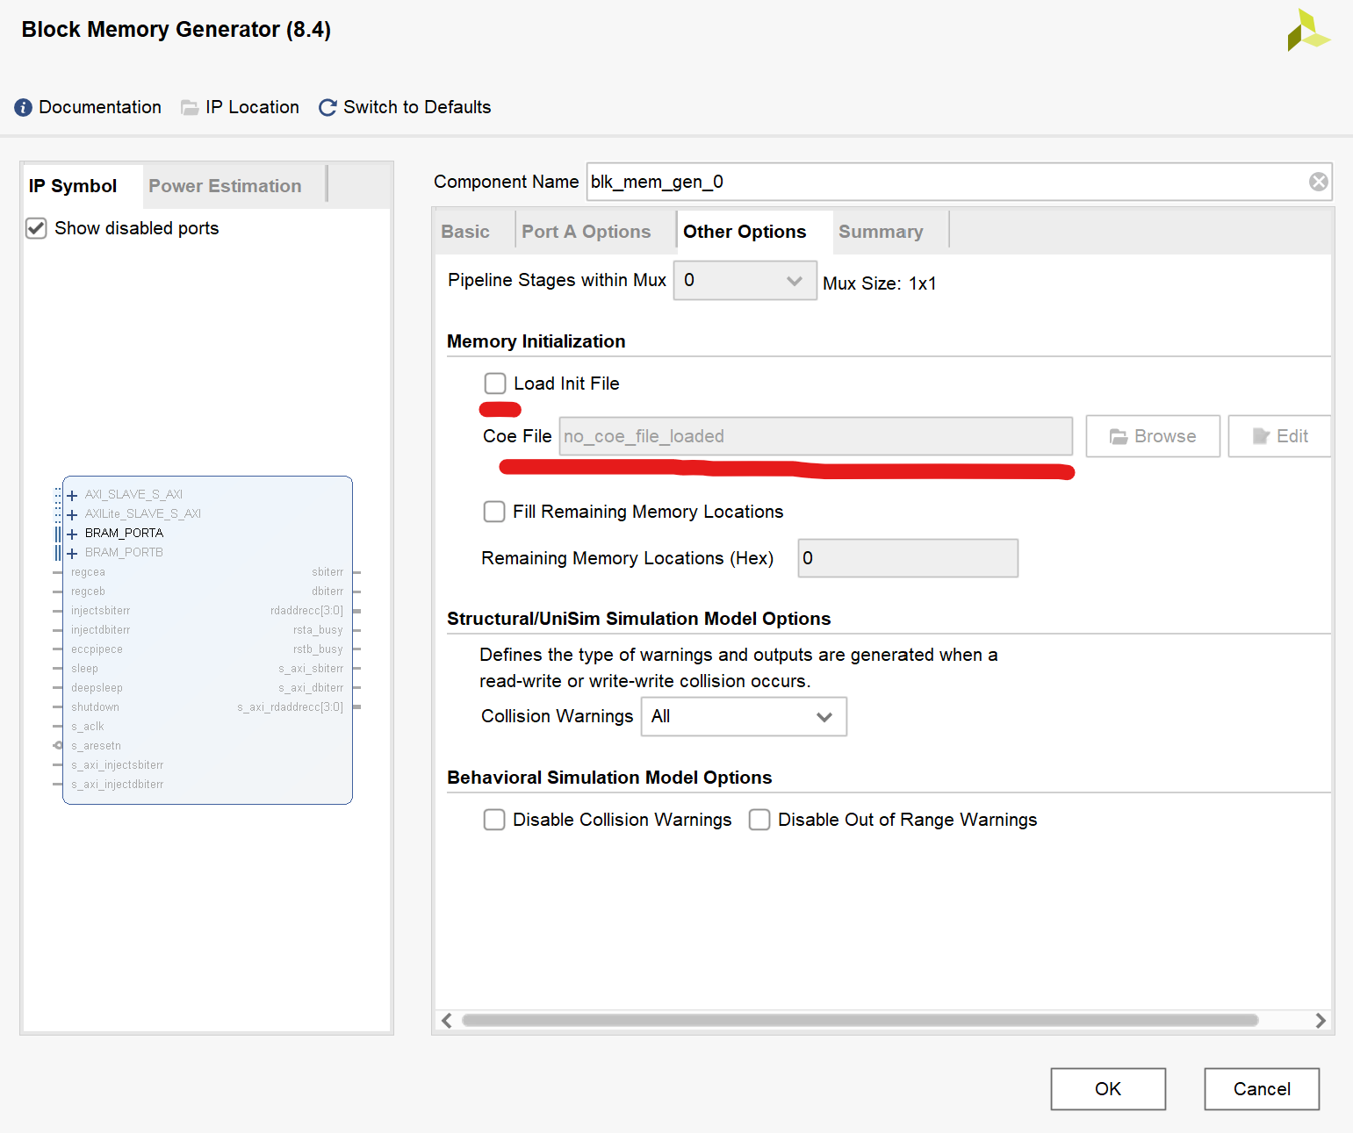
Task: Click the Xilinx logo icon
Action: point(1308,30)
